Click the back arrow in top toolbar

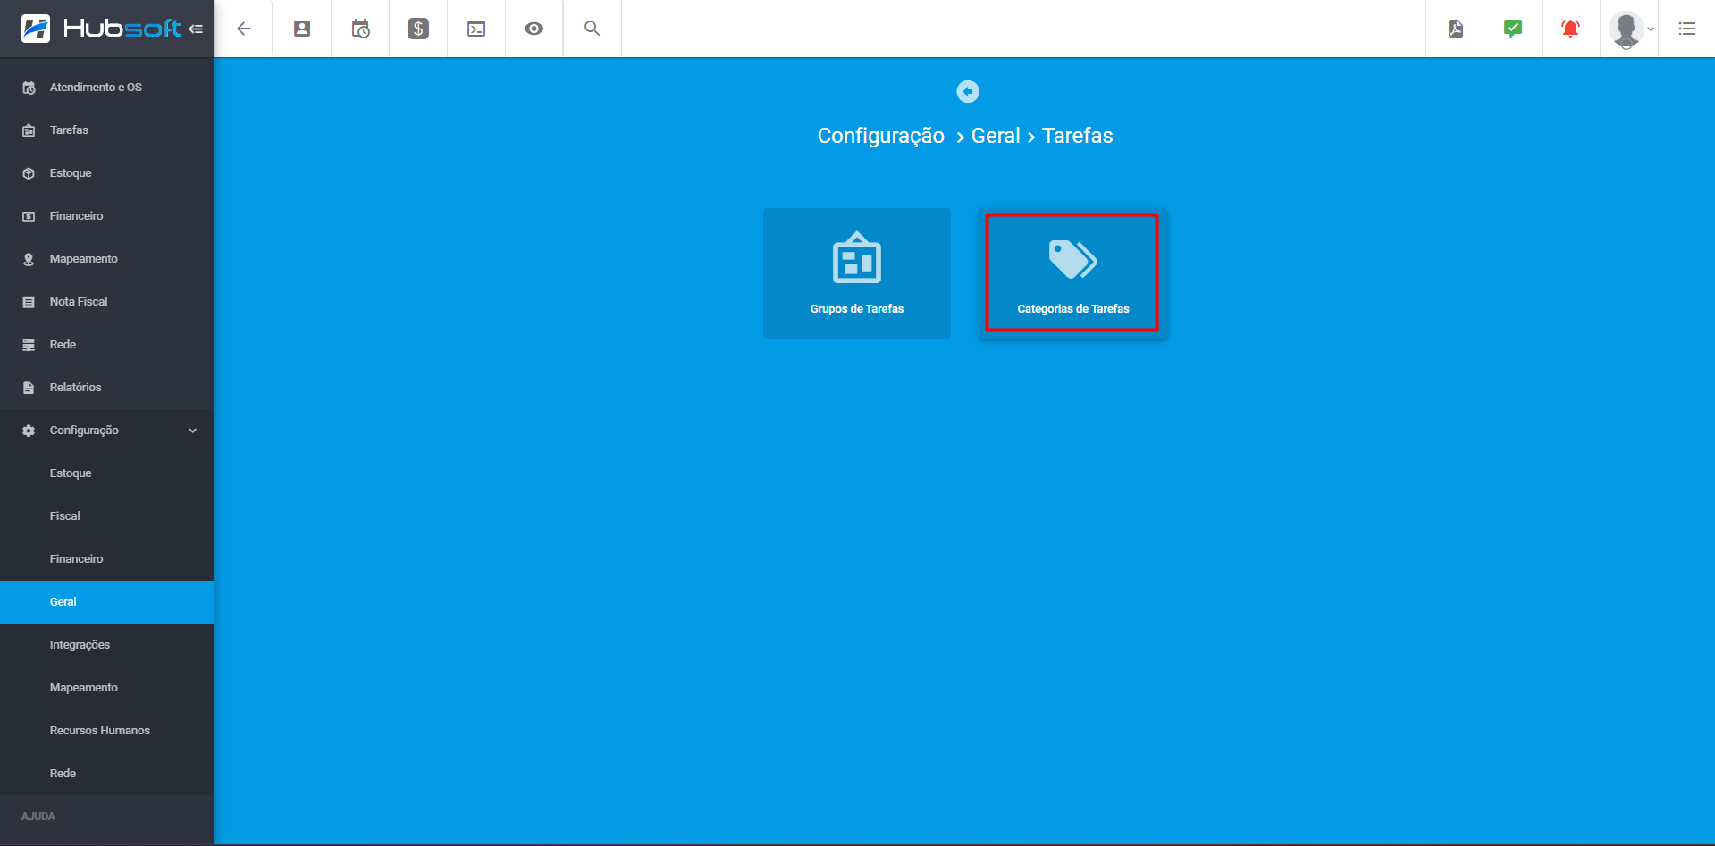pos(243,29)
